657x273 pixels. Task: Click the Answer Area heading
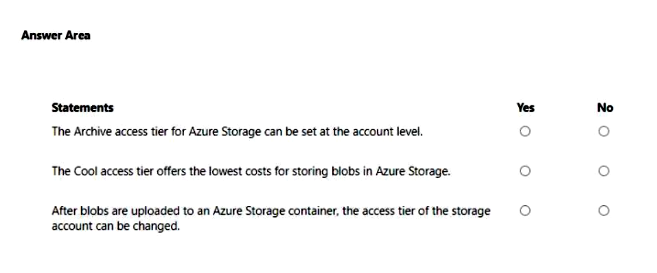coord(56,36)
